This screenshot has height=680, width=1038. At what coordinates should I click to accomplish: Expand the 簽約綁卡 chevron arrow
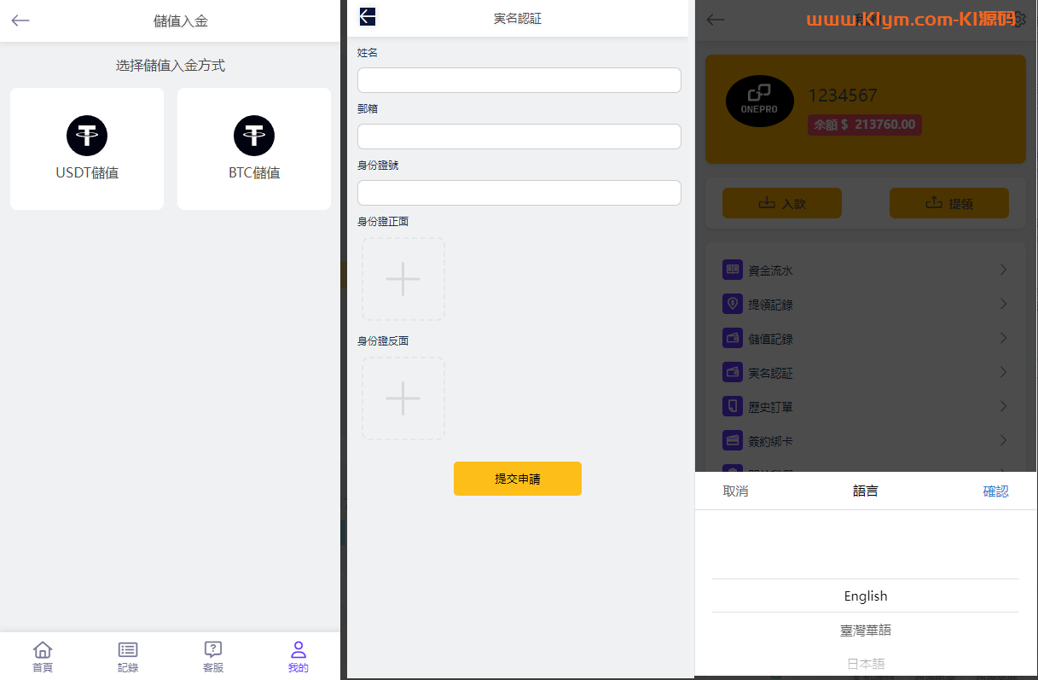click(x=1004, y=440)
